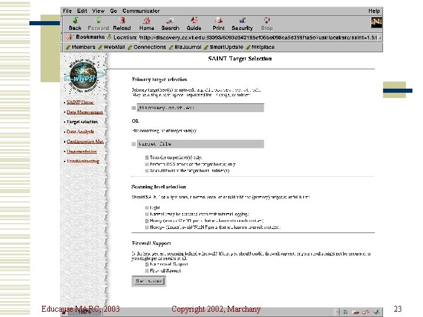Image resolution: width=423 pixels, height=317 pixels.
Task: Click the Start the scan button
Action: tap(149, 281)
